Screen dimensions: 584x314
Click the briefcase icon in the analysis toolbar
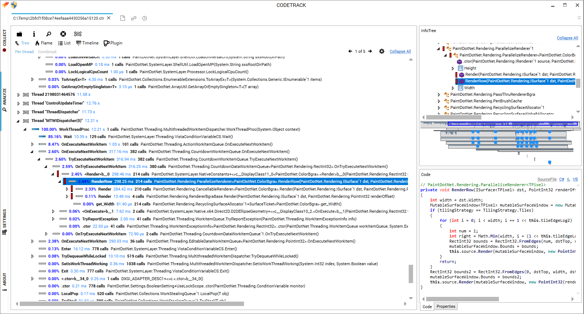pos(19,34)
